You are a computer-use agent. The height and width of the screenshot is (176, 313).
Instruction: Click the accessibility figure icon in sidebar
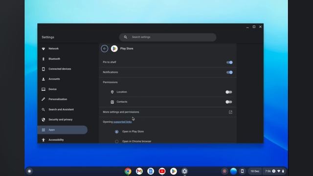coord(44,140)
